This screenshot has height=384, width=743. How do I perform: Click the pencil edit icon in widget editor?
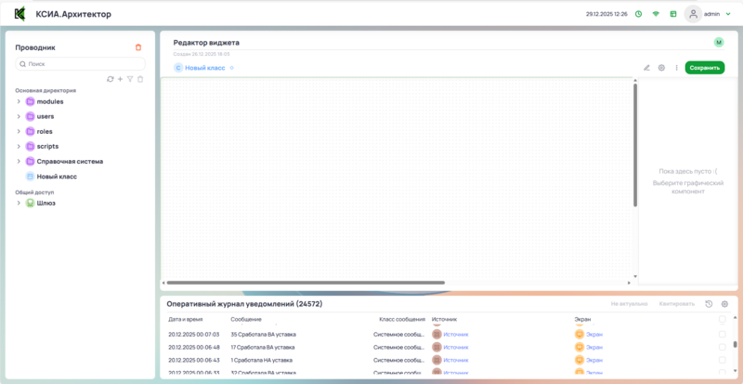coord(646,68)
